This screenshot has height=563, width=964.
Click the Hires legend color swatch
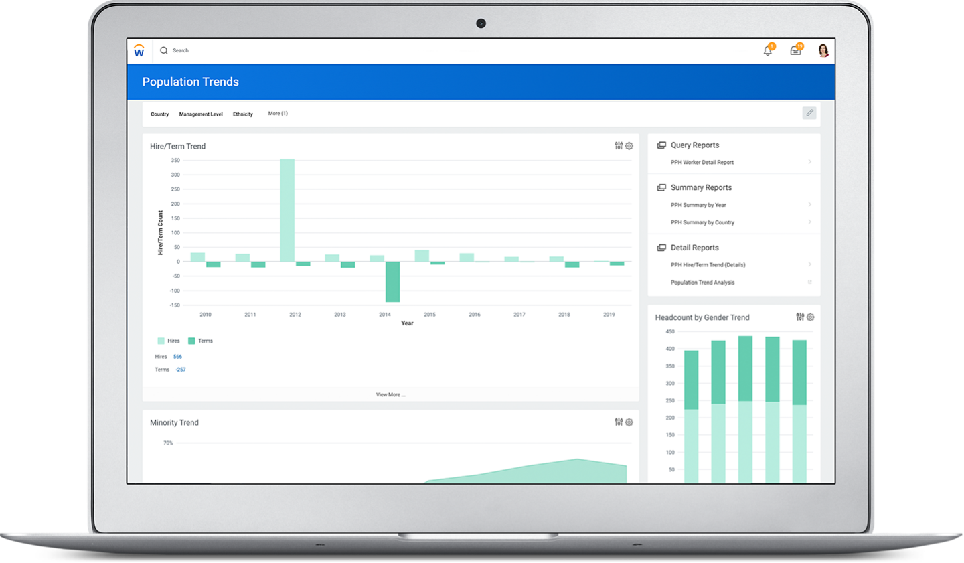[x=159, y=341]
